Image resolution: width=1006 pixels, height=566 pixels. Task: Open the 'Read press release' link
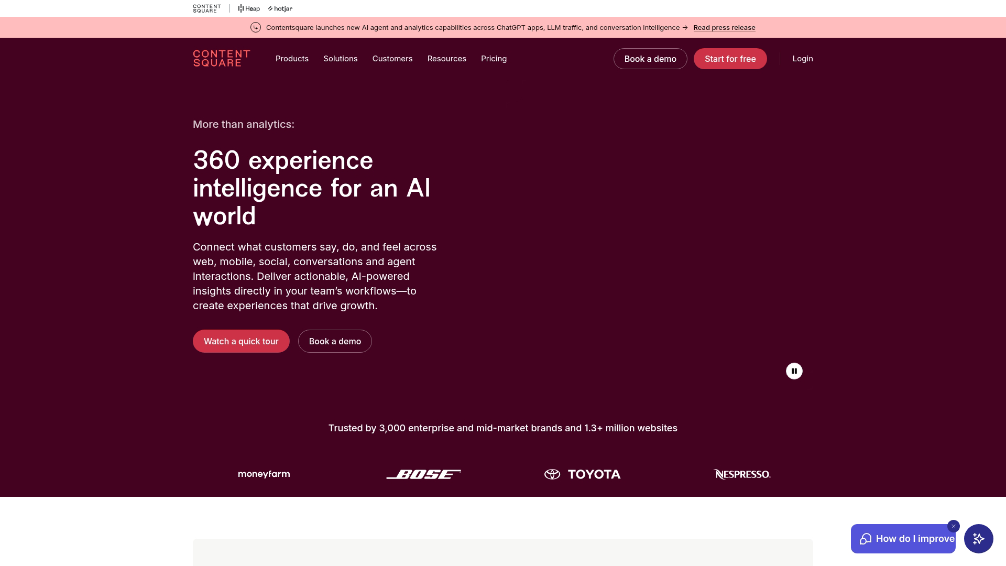(724, 28)
